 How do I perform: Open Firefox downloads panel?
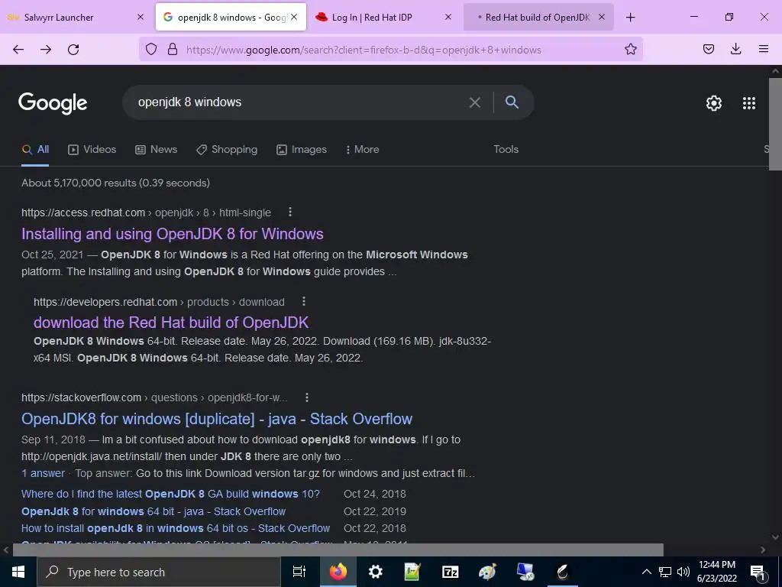tap(735, 49)
